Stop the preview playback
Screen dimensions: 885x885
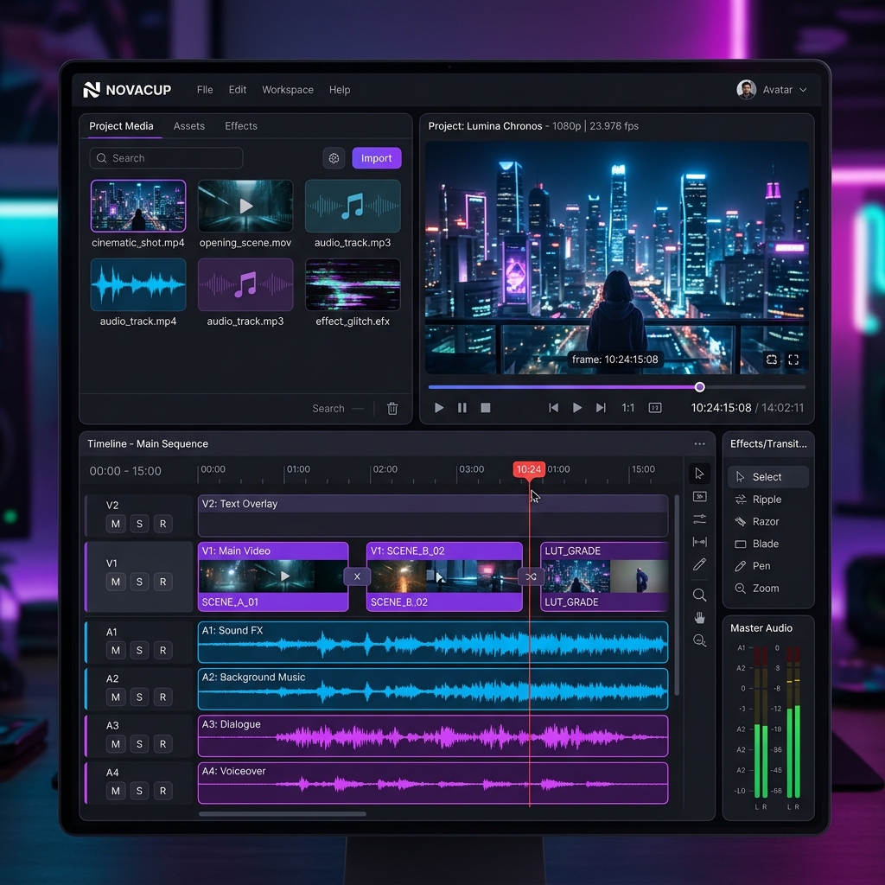coord(486,408)
